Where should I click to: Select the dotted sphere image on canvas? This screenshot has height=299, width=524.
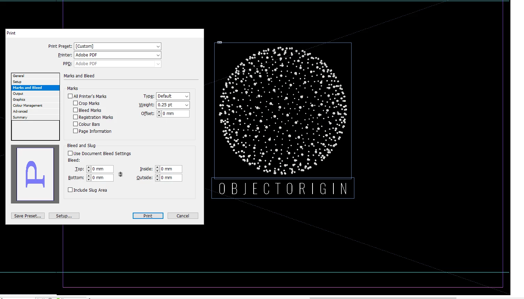click(x=283, y=110)
